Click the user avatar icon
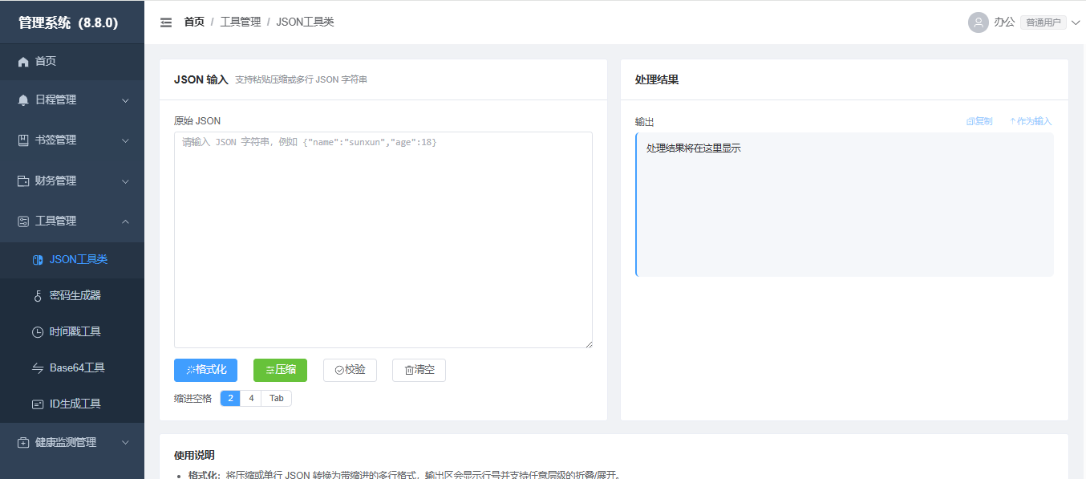Viewport: 1086px width, 479px height. click(x=978, y=22)
